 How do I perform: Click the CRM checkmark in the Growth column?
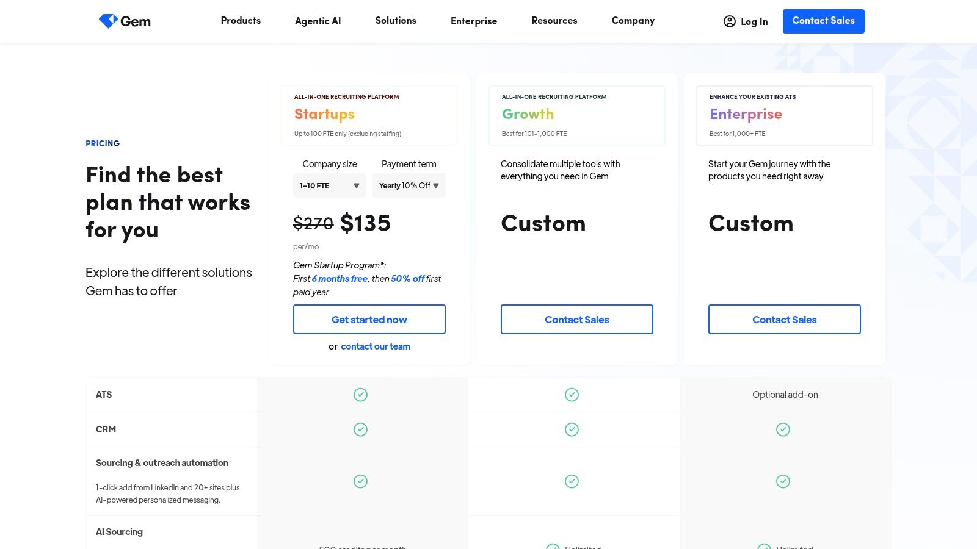572,429
